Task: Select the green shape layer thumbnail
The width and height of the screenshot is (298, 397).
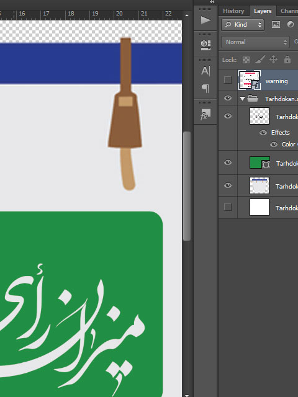Action: [260, 163]
